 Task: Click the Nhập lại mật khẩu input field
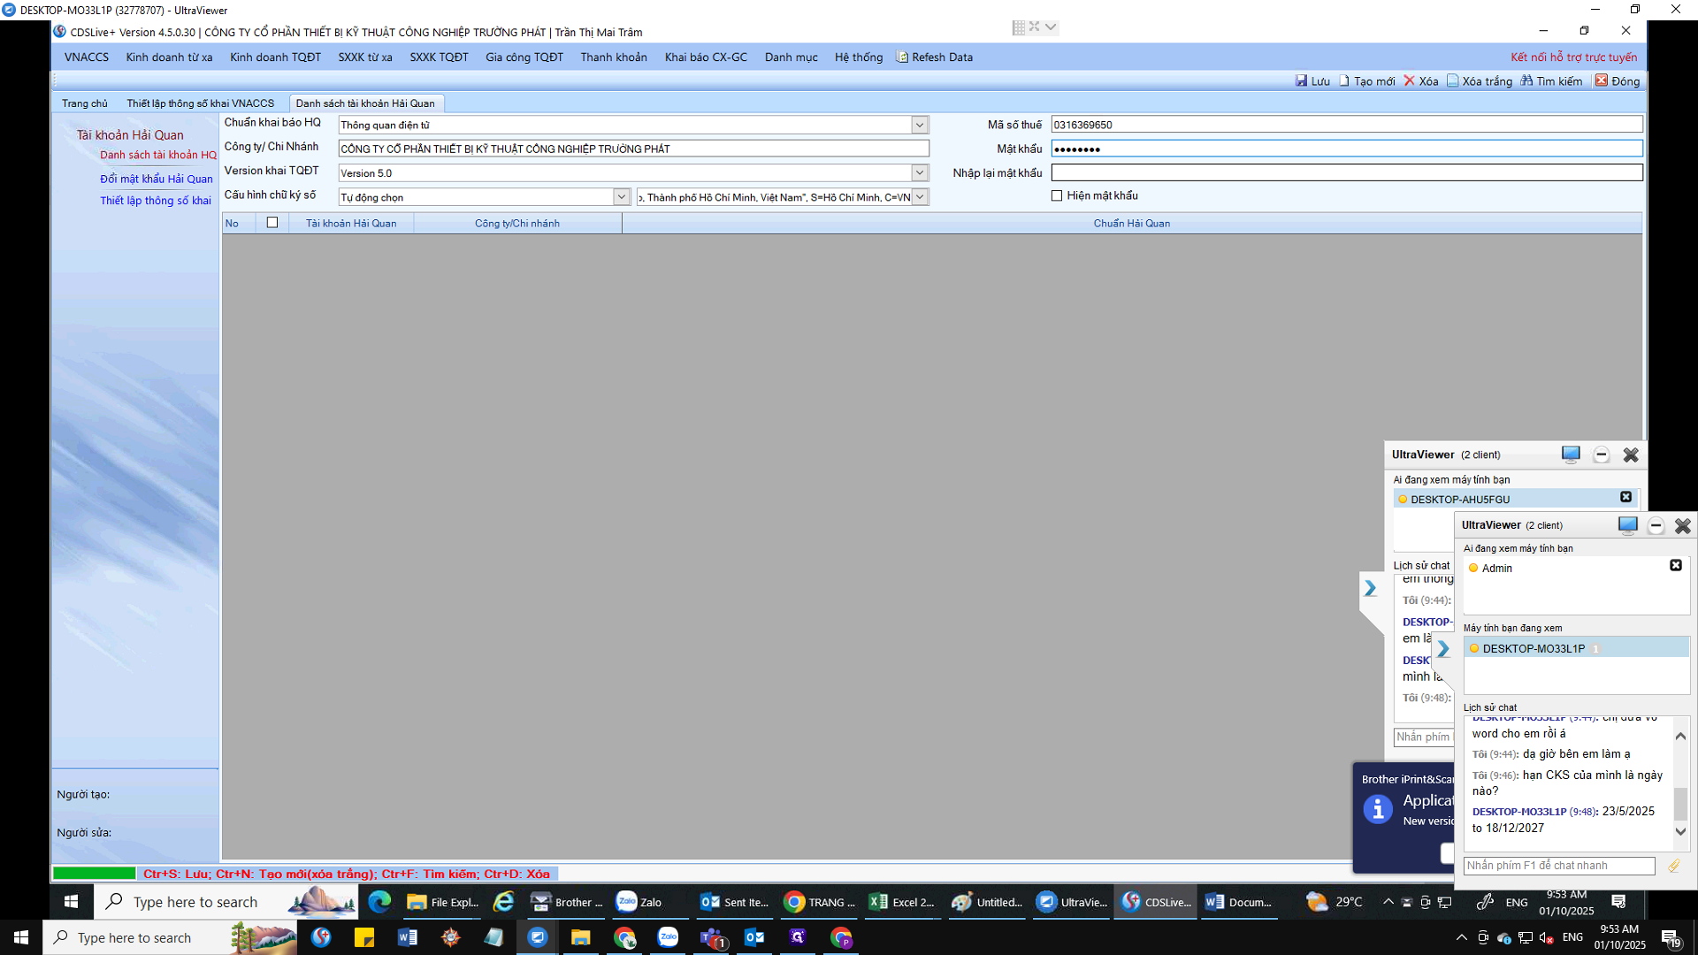coord(1346,172)
